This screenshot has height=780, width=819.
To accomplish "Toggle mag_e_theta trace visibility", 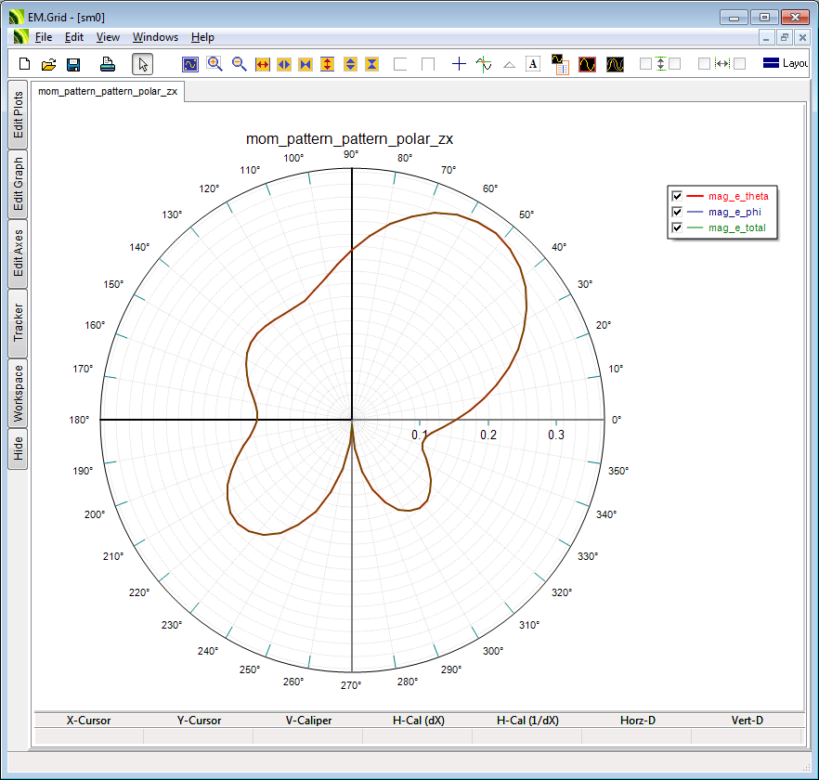I will point(677,196).
